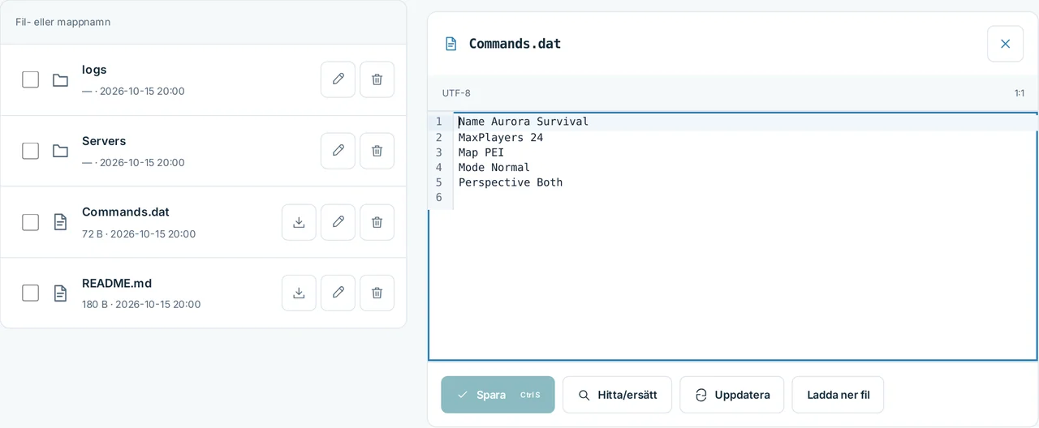Viewport: 1039px width, 428px height.
Task: Click the logs folder icon
Action: coord(60,79)
